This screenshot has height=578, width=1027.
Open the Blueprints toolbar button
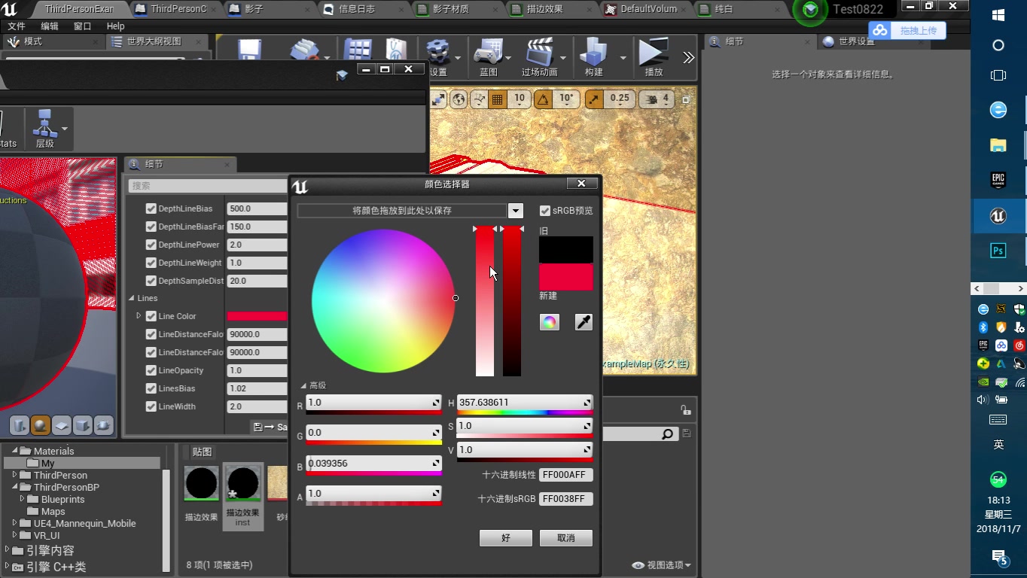pyautogui.click(x=489, y=58)
